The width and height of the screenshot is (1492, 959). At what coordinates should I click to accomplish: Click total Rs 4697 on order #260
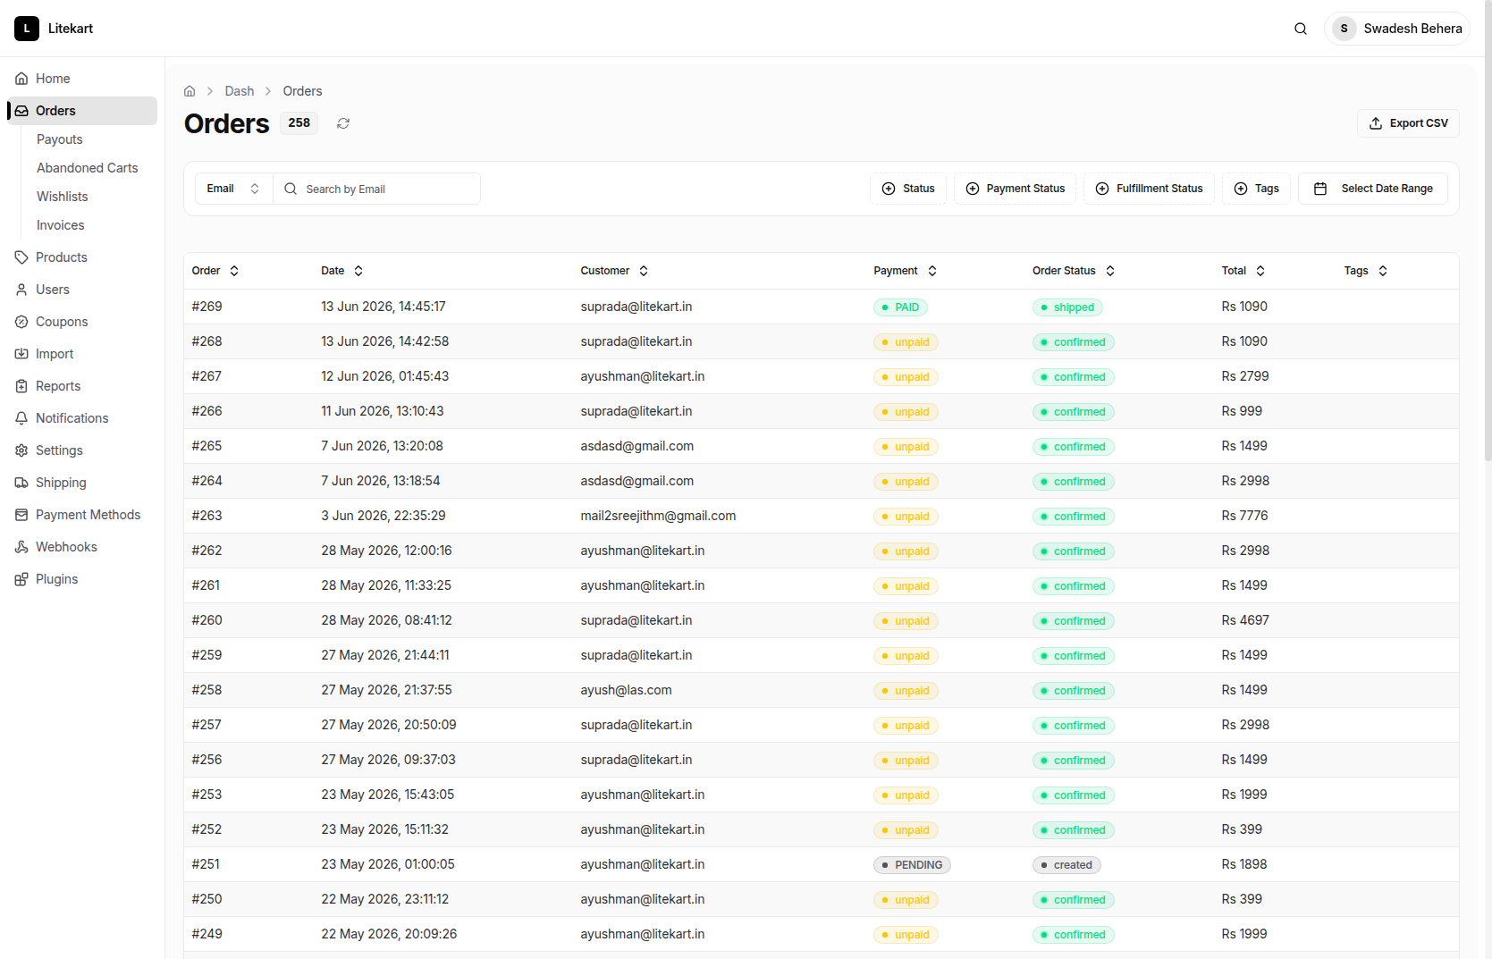coord(1245,620)
